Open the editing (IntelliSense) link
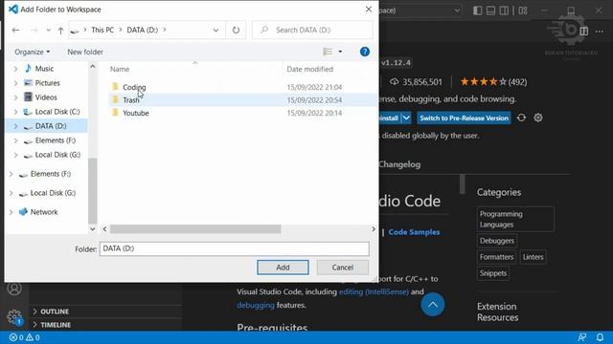Viewport: 613px width, 344px height. point(374,291)
